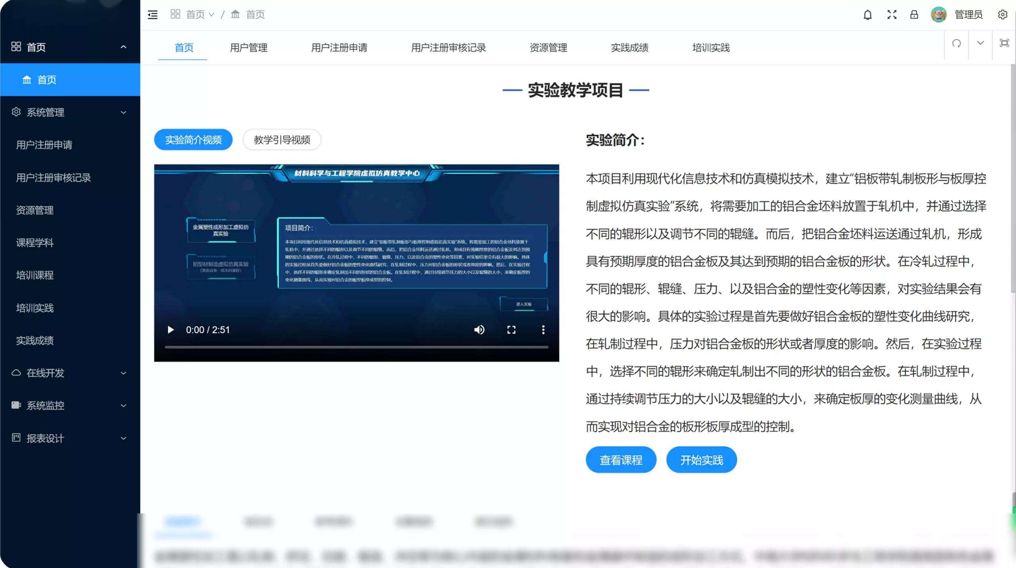
Task: Open settings with the gear icon at top right
Action: [x=1003, y=15]
